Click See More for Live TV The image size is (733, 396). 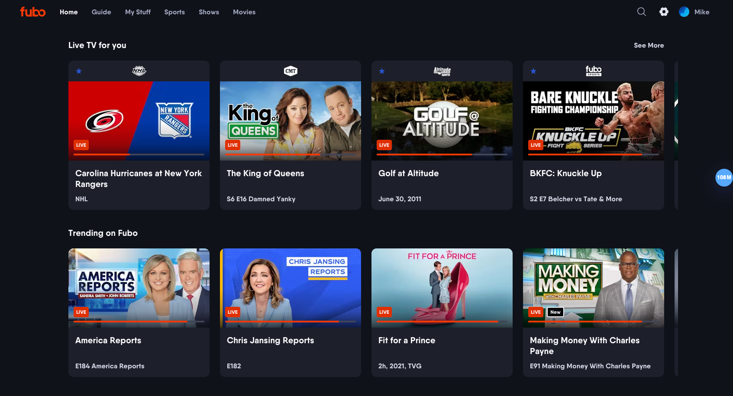pos(649,45)
